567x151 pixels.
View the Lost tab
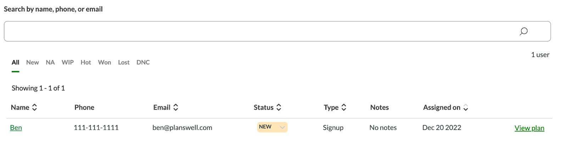pyautogui.click(x=124, y=62)
